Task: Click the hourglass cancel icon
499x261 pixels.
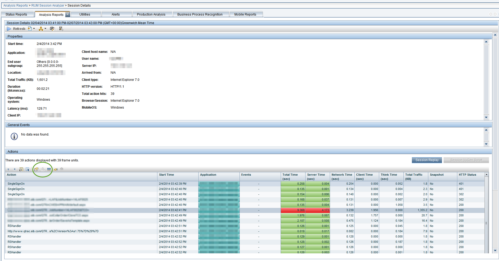Action: point(61,29)
